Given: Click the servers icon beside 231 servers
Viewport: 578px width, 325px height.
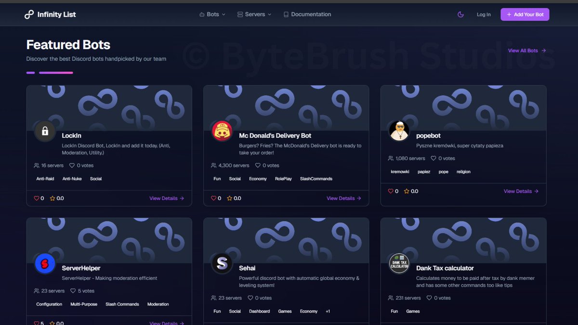Looking at the screenshot, I should point(391,298).
